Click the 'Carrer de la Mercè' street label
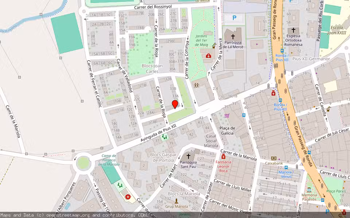Viewport: 350px width, 218px height. pyautogui.click(x=217, y=54)
